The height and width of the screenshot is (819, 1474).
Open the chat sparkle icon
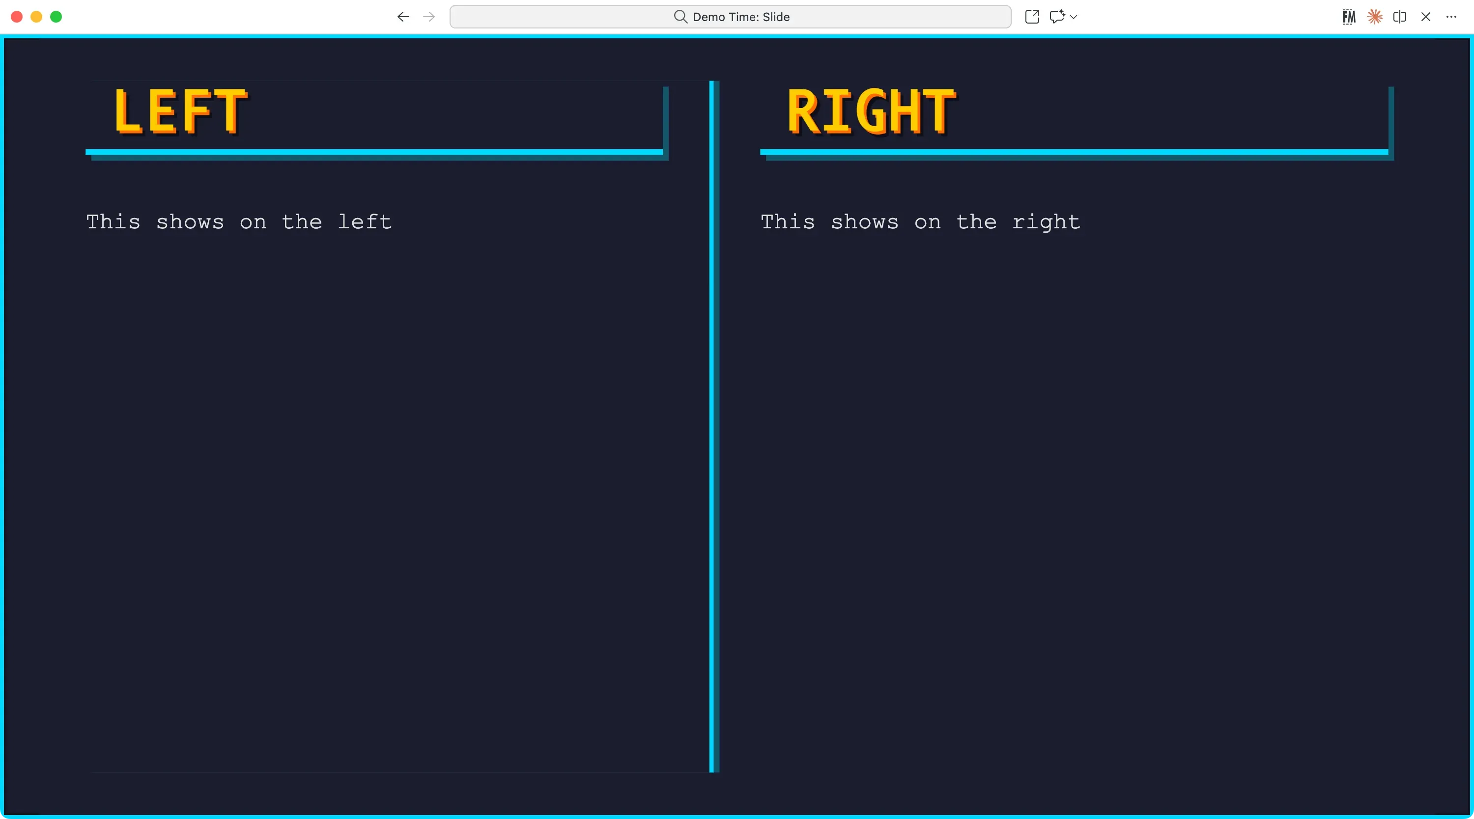(1056, 17)
